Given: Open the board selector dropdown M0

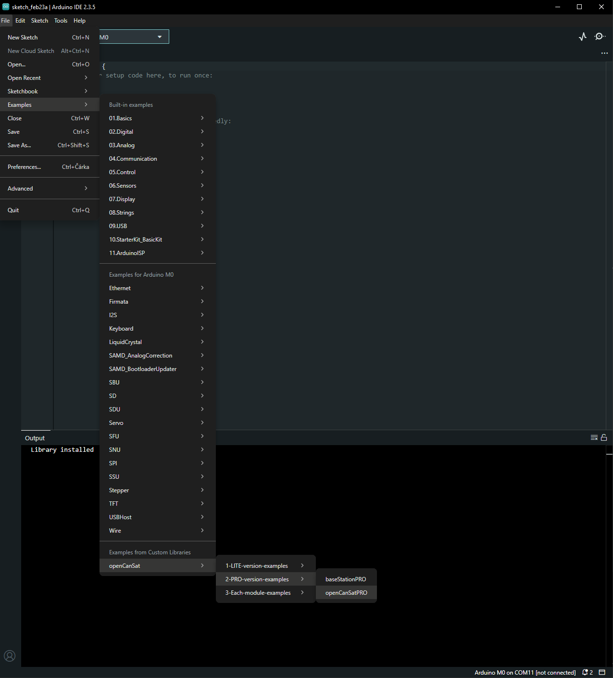Looking at the screenshot, I should 134,37.
